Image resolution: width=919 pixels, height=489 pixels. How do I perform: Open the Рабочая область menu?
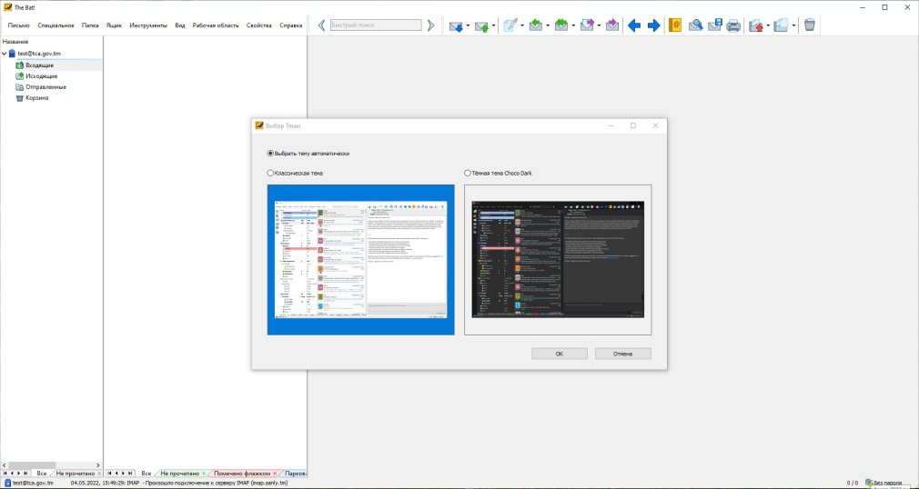[216, 25]
